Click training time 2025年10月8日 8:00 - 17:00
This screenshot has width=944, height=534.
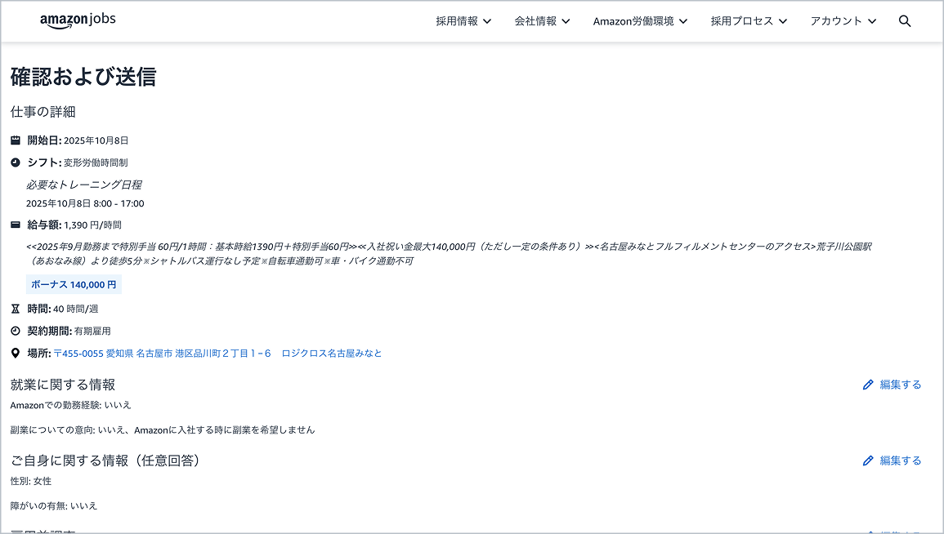[x=85, y=203]
